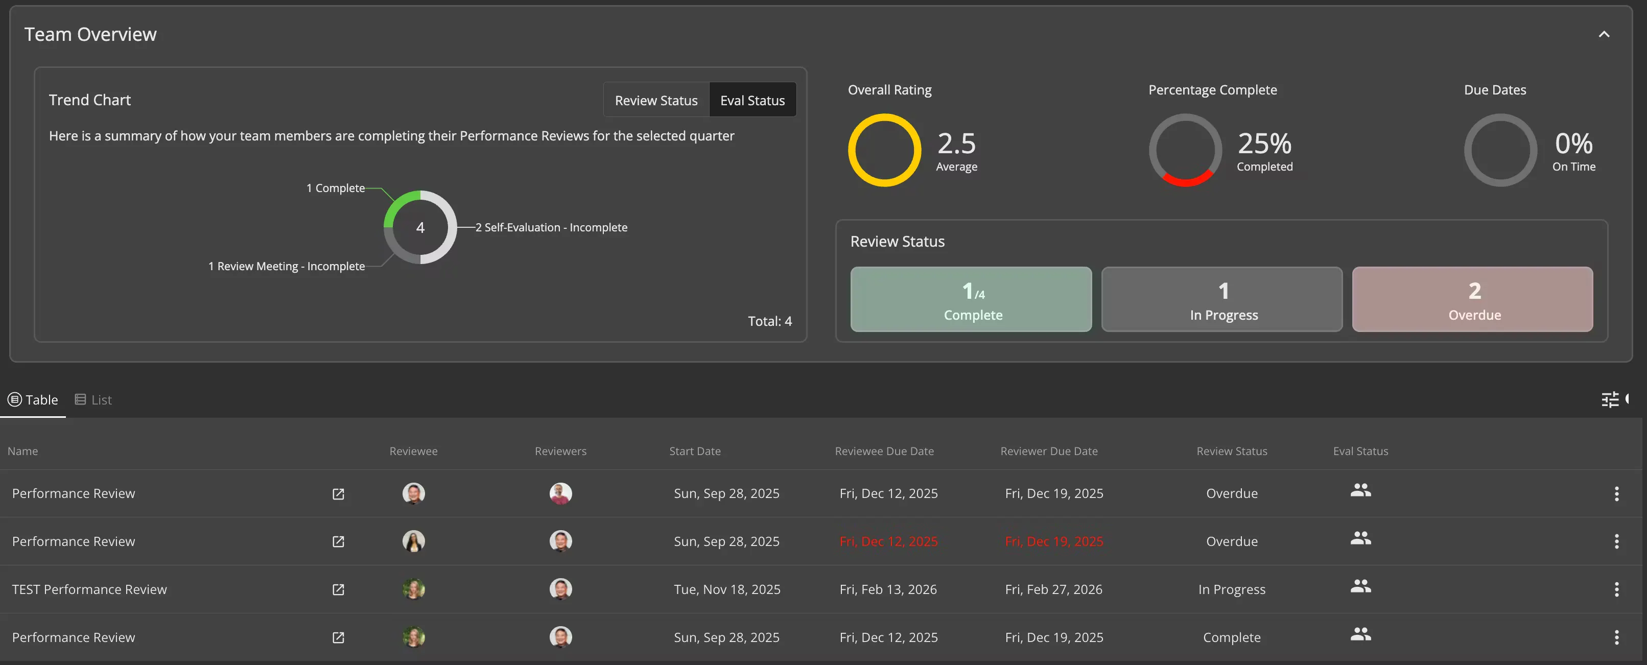Filter by the 1 In Progress card

pyautogui.click(x=1222, y=299)
